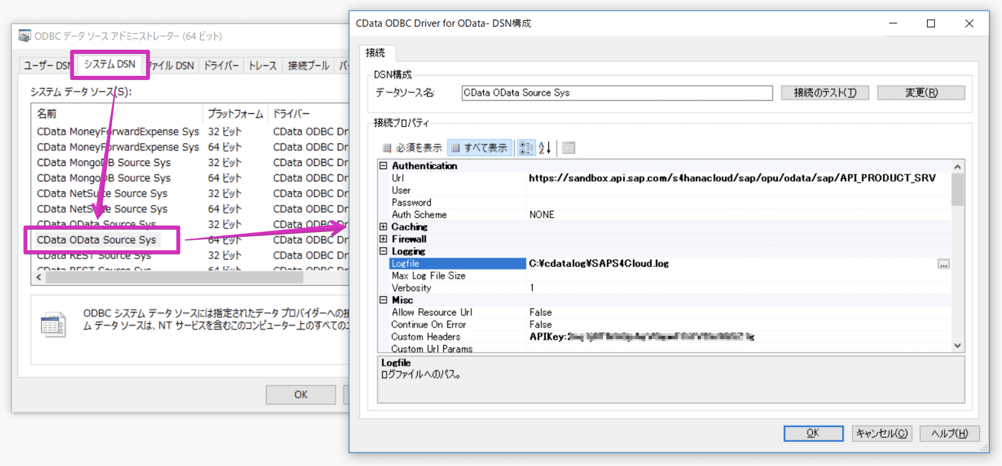Toggle すべて表示 to show all properties
Screen dimensions: 1002x466
point(480,148)
